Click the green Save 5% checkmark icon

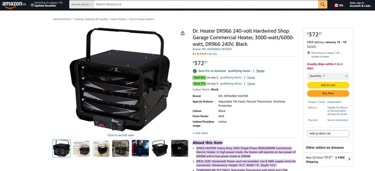click(x=194, y=71)
